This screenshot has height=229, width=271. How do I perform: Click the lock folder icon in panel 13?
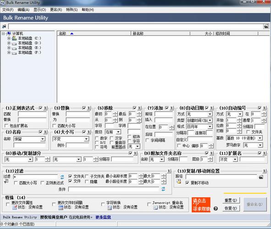coord(179,181)
